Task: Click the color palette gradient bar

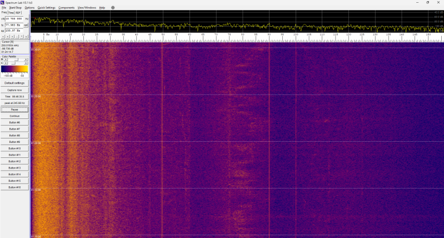Action: click(14, 69)
